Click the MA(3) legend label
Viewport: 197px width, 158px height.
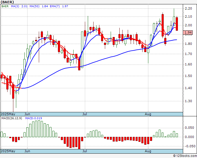[x=15, y=6]
